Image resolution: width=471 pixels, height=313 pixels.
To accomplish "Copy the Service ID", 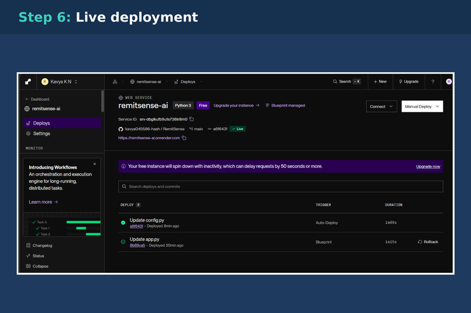I will [x=191, y=119].
